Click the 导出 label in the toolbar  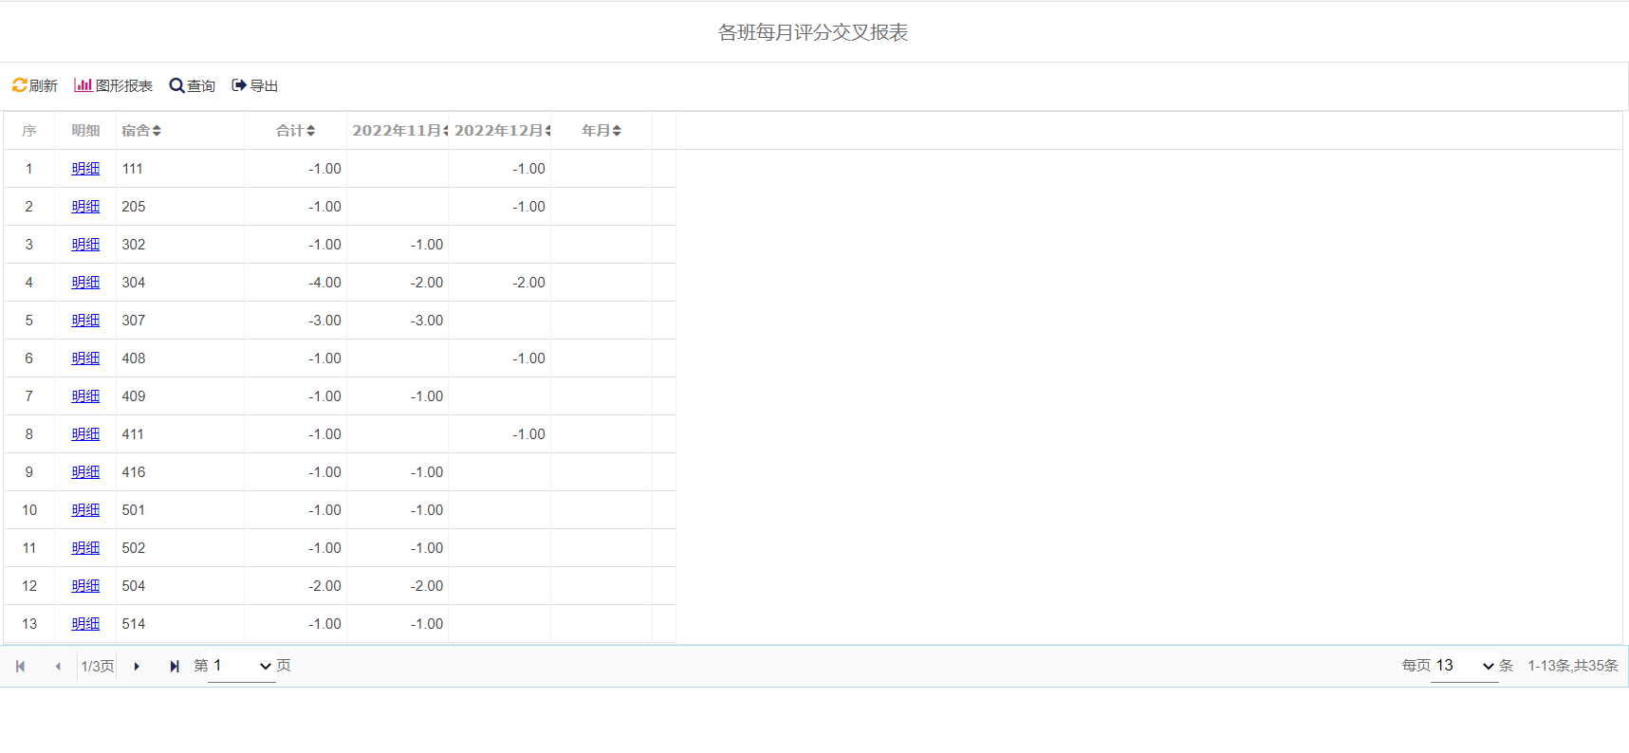coord(264,85)
